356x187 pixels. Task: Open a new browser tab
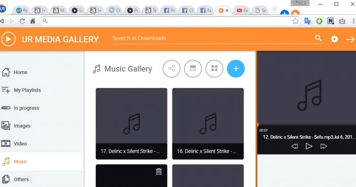tap(274, 9)
